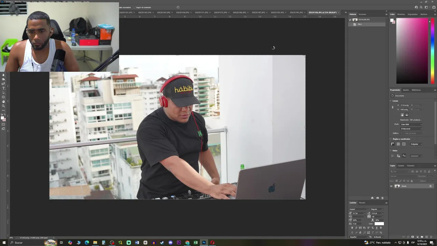Select the Blur drop tool
Viewport: 437px width, 246px height.
3,75
